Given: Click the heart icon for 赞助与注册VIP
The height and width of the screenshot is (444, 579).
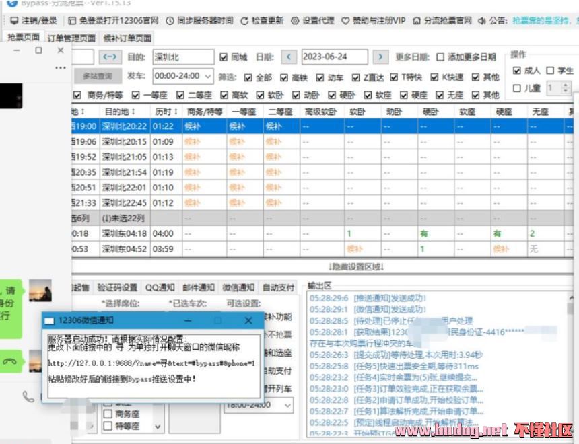Looking at the screenshot, I should click(345, 21).
